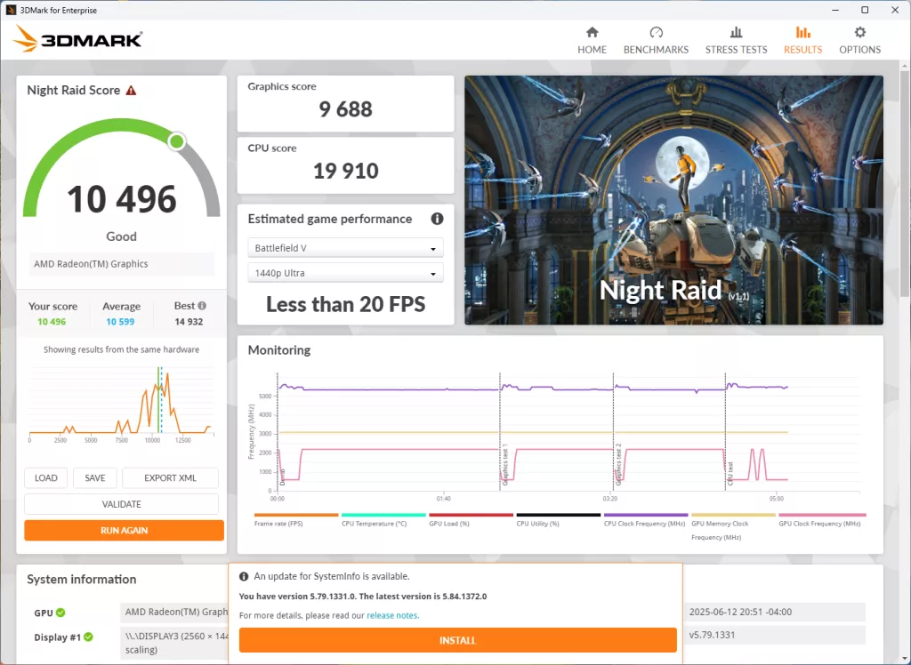Click the info icon in the SystemInfo update notice
The height and width of the screenshot is (665, 911).
[x=244, y=577]
